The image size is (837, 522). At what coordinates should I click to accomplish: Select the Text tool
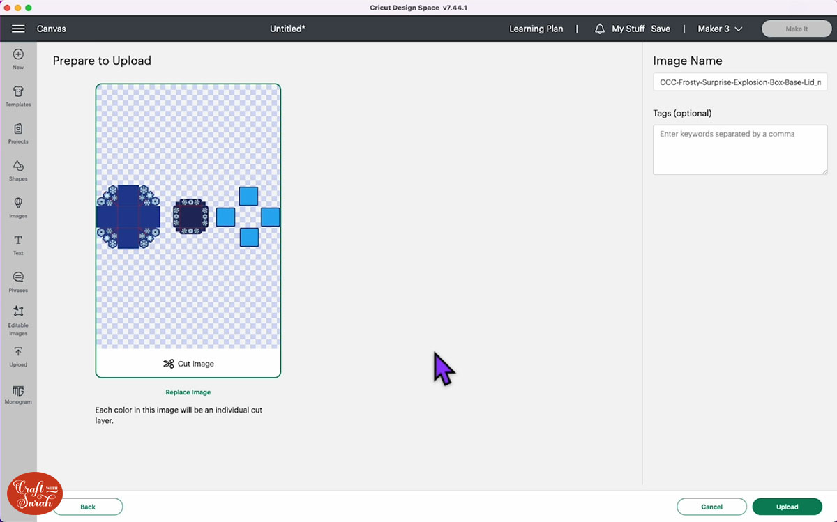tap(18, 245)
